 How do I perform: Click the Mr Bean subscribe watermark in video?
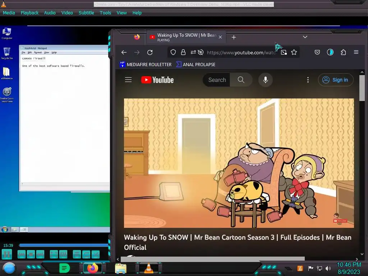pyautogui.click(x=340, y=219)
